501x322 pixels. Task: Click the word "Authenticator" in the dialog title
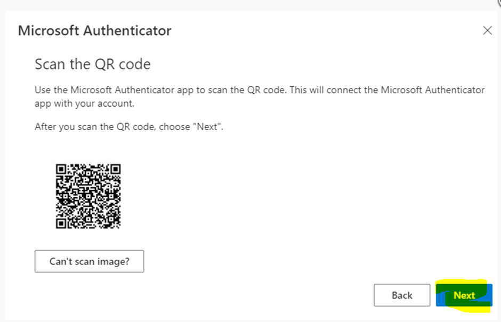[x=124, y=31]
